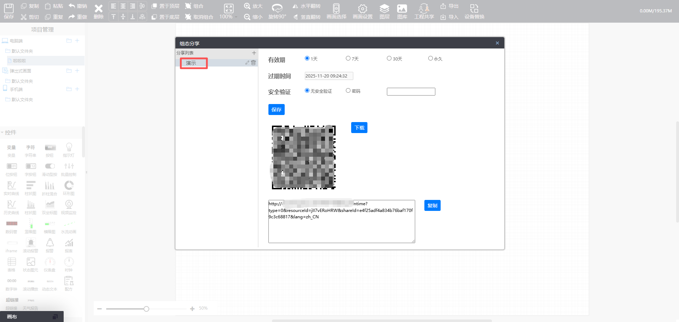
Task: Add a new share with plus icon
Action: coord(254,53)
